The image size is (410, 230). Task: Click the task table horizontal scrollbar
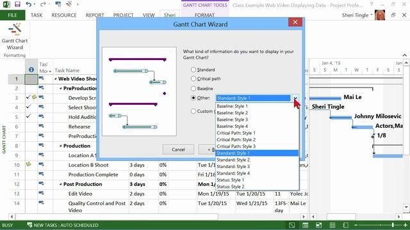[x=117, y=217]
